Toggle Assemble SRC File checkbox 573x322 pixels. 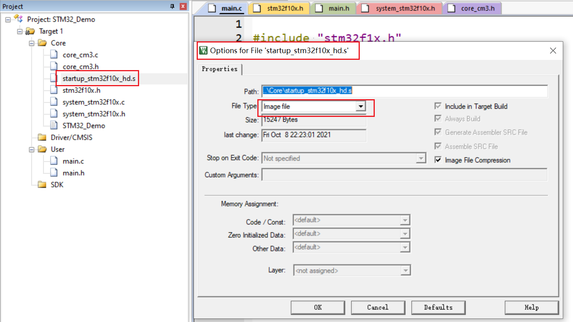tap(437, 146)
